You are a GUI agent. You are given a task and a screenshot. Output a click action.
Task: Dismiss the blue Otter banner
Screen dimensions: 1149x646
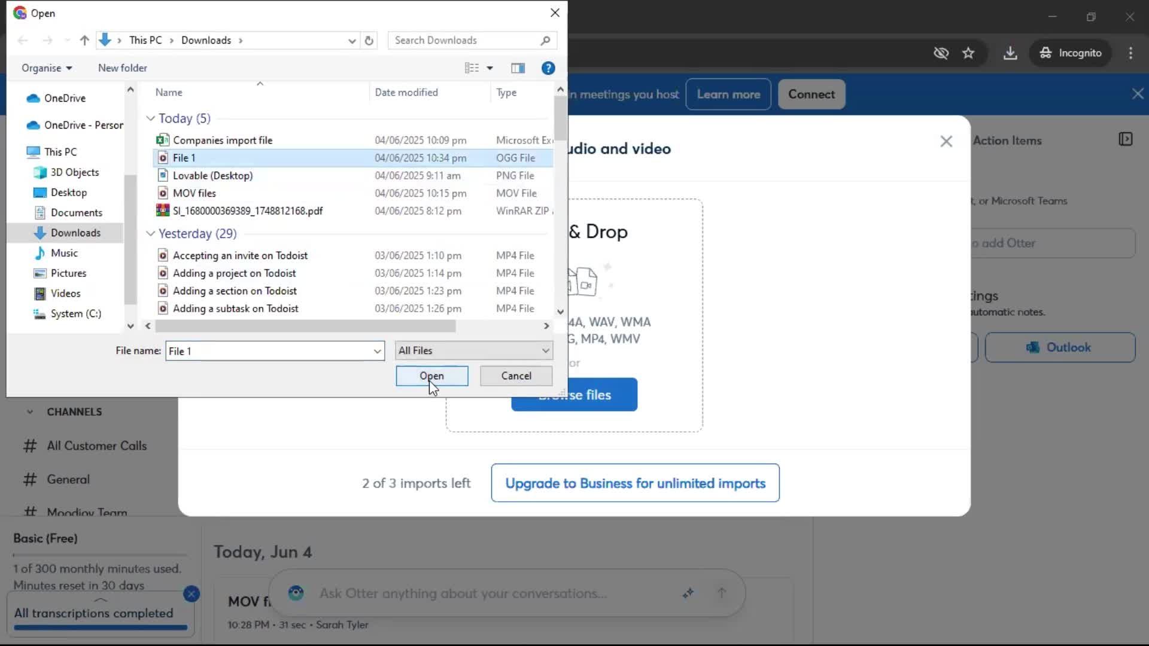[1138, 94]
